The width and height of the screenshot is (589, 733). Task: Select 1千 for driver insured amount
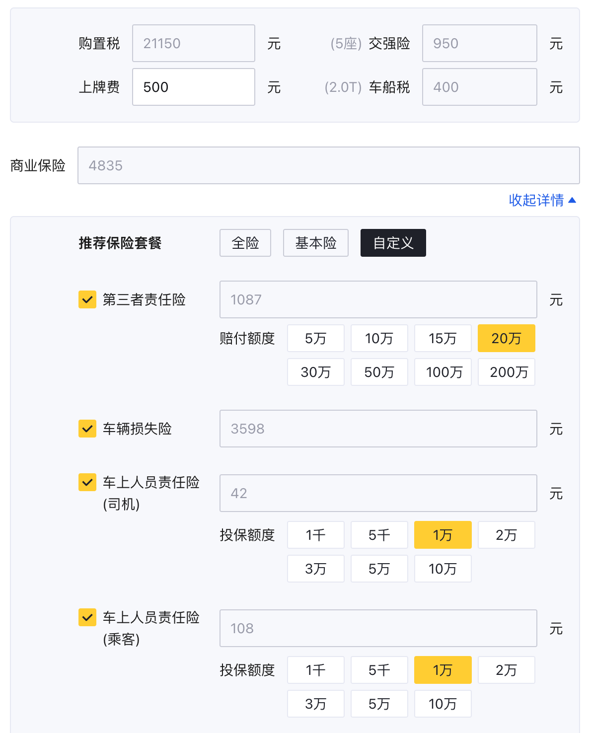point(315,535)
